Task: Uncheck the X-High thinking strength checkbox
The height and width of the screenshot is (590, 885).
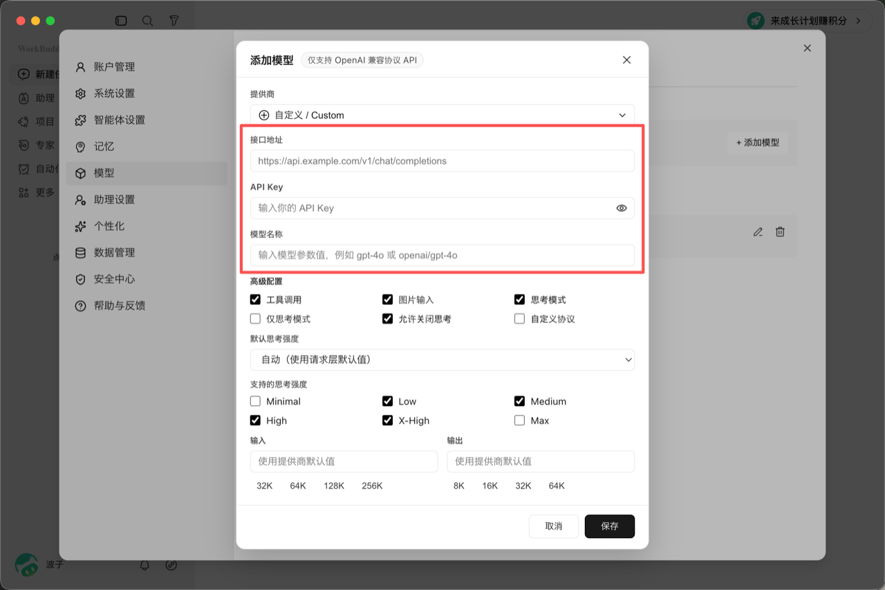Action: click(x=387, y=421)
